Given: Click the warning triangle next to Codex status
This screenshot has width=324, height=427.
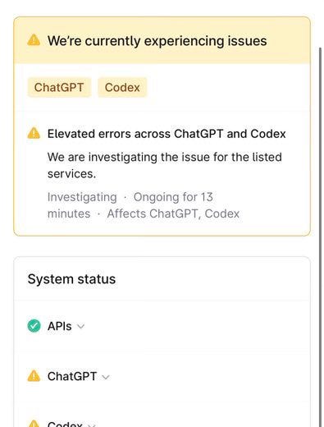Looking at the screenshot, I should tap(34, 424).
